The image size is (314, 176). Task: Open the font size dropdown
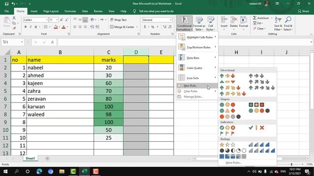coord(57,20)
